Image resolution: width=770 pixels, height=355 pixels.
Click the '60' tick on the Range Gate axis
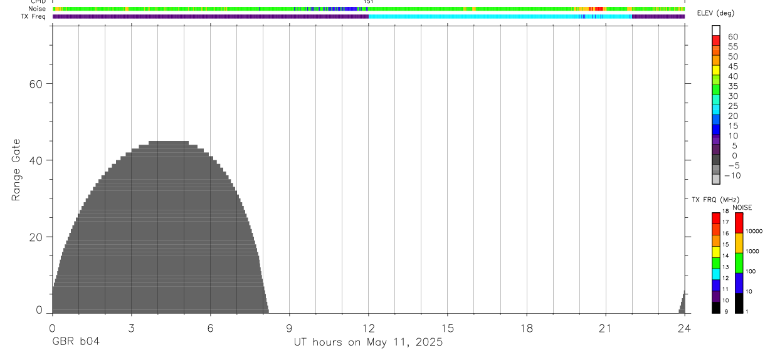tap(36, 84)
